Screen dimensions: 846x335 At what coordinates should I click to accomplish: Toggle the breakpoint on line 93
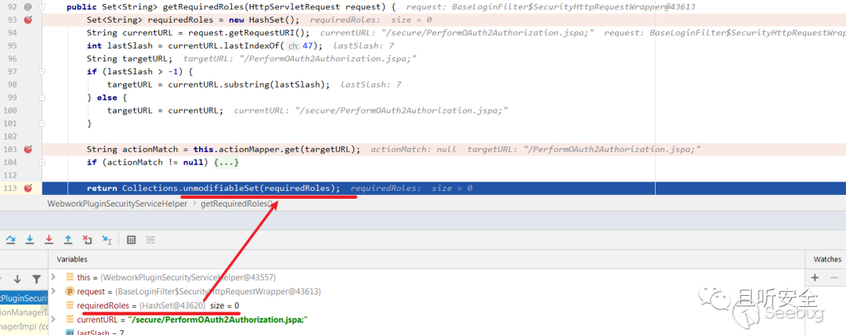coord(28,20)
